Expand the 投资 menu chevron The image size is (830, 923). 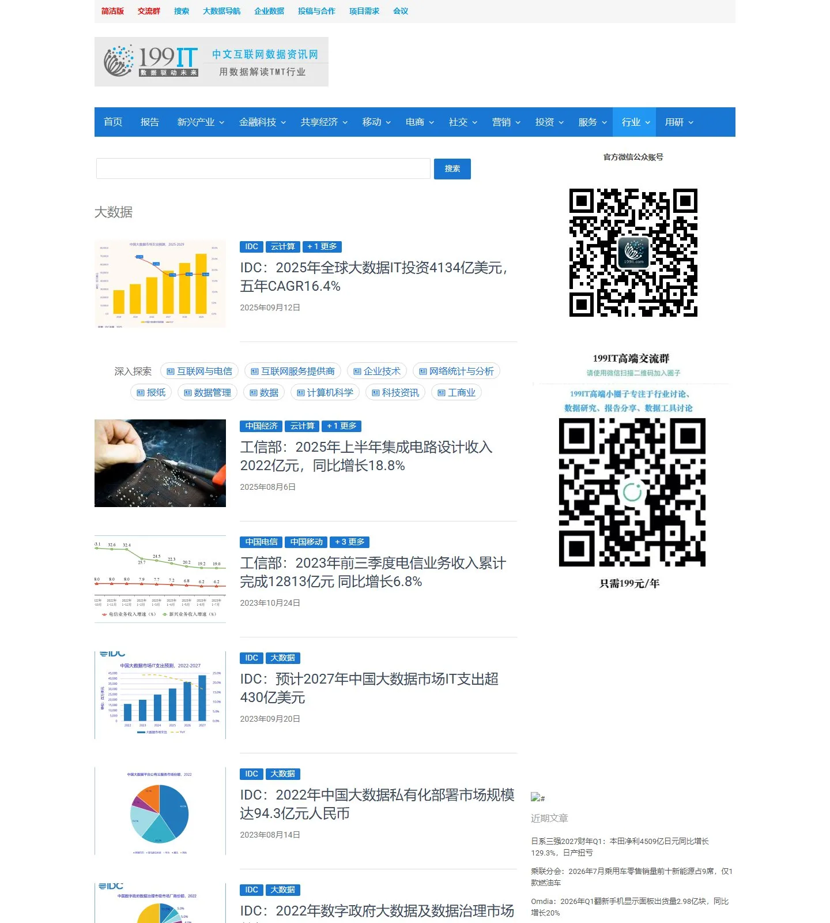point(561,122)
